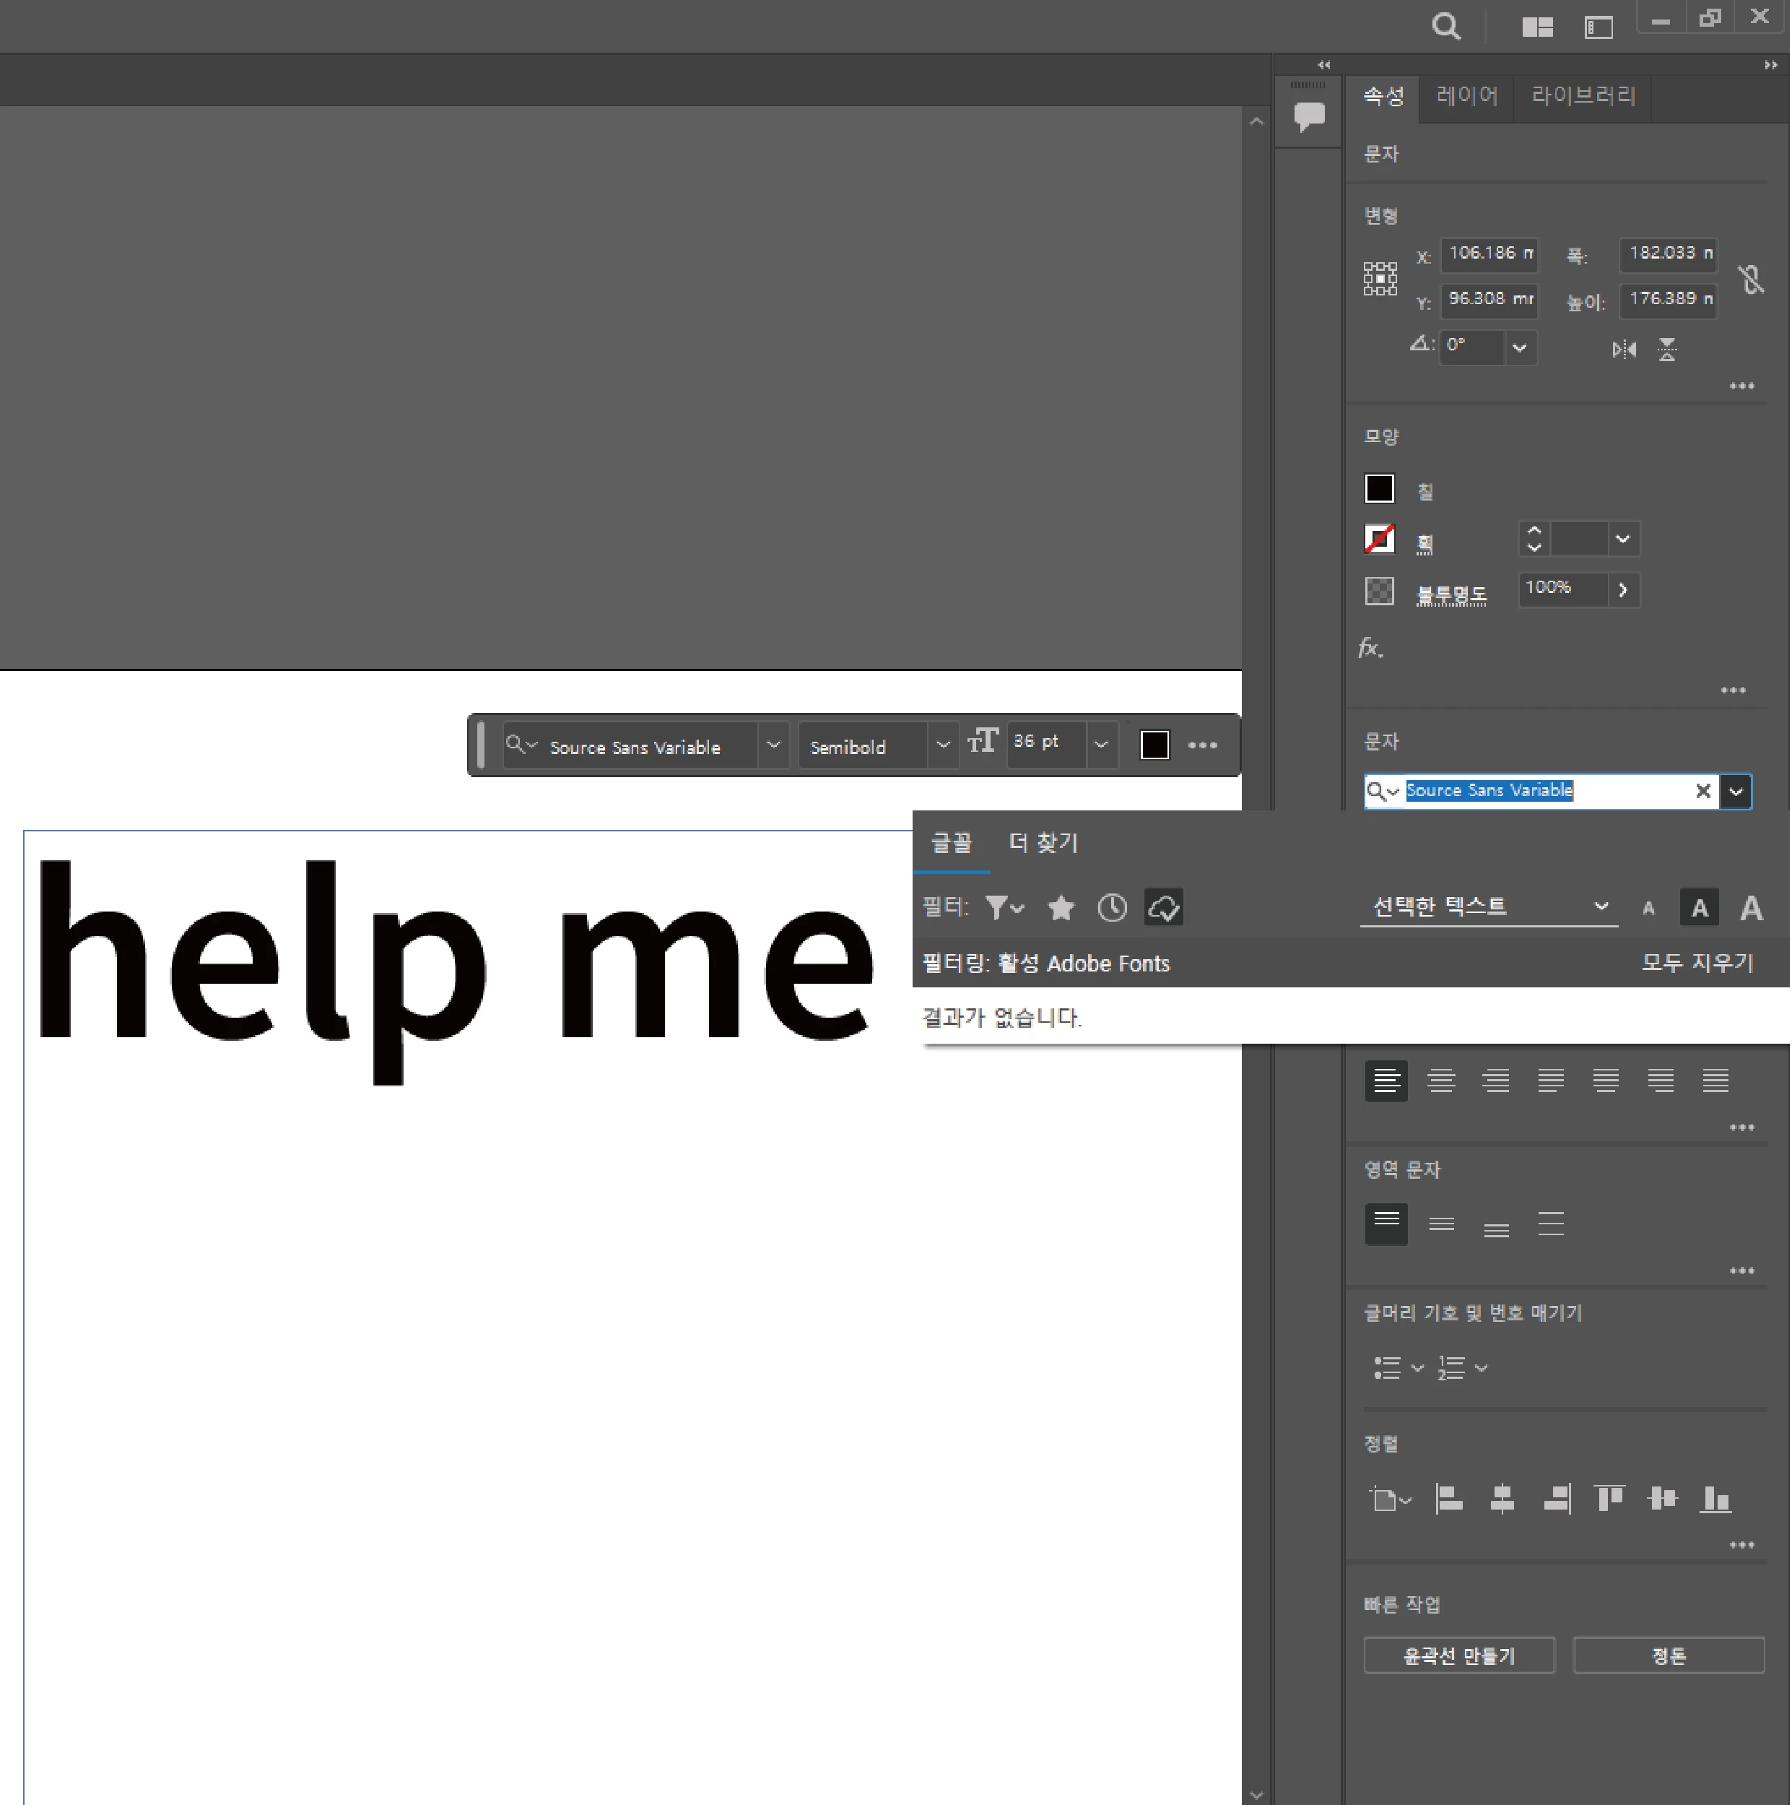Click horizontal align center icon
This screenshot has width=1792, height=1805.
coord(1502,1499)
